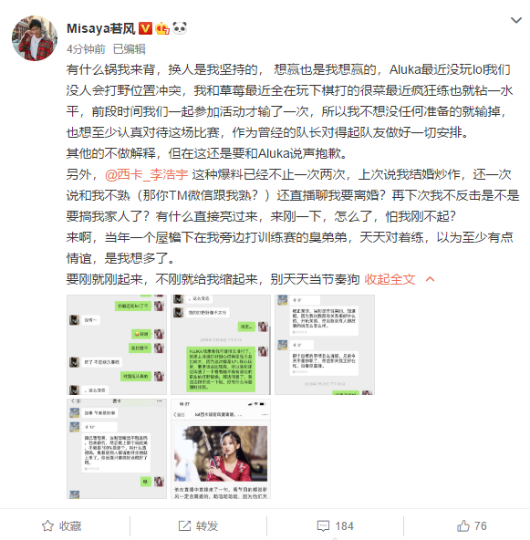Like the post with thumbs-up icon
Viewport: 530px width, 540px height.
(463, 525)
